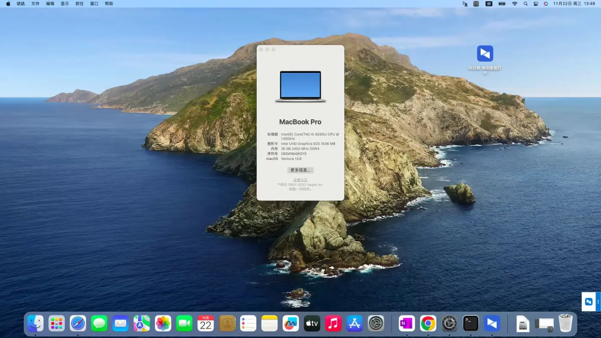601x338 pixels.
Task: Launch Safari from the Dock
Action: [78, 323]
